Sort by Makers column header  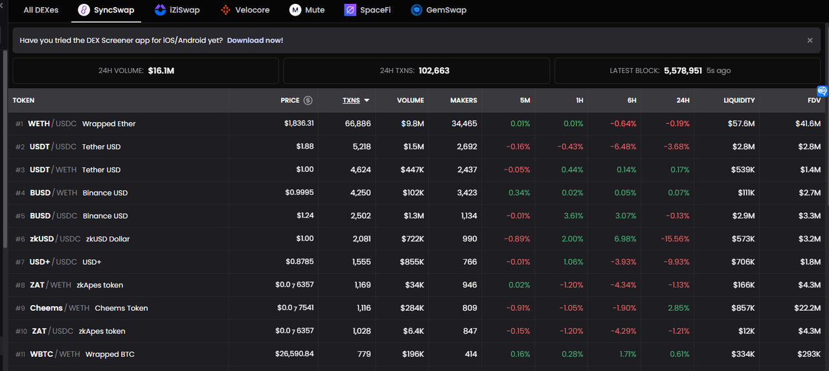pos(463,100)
